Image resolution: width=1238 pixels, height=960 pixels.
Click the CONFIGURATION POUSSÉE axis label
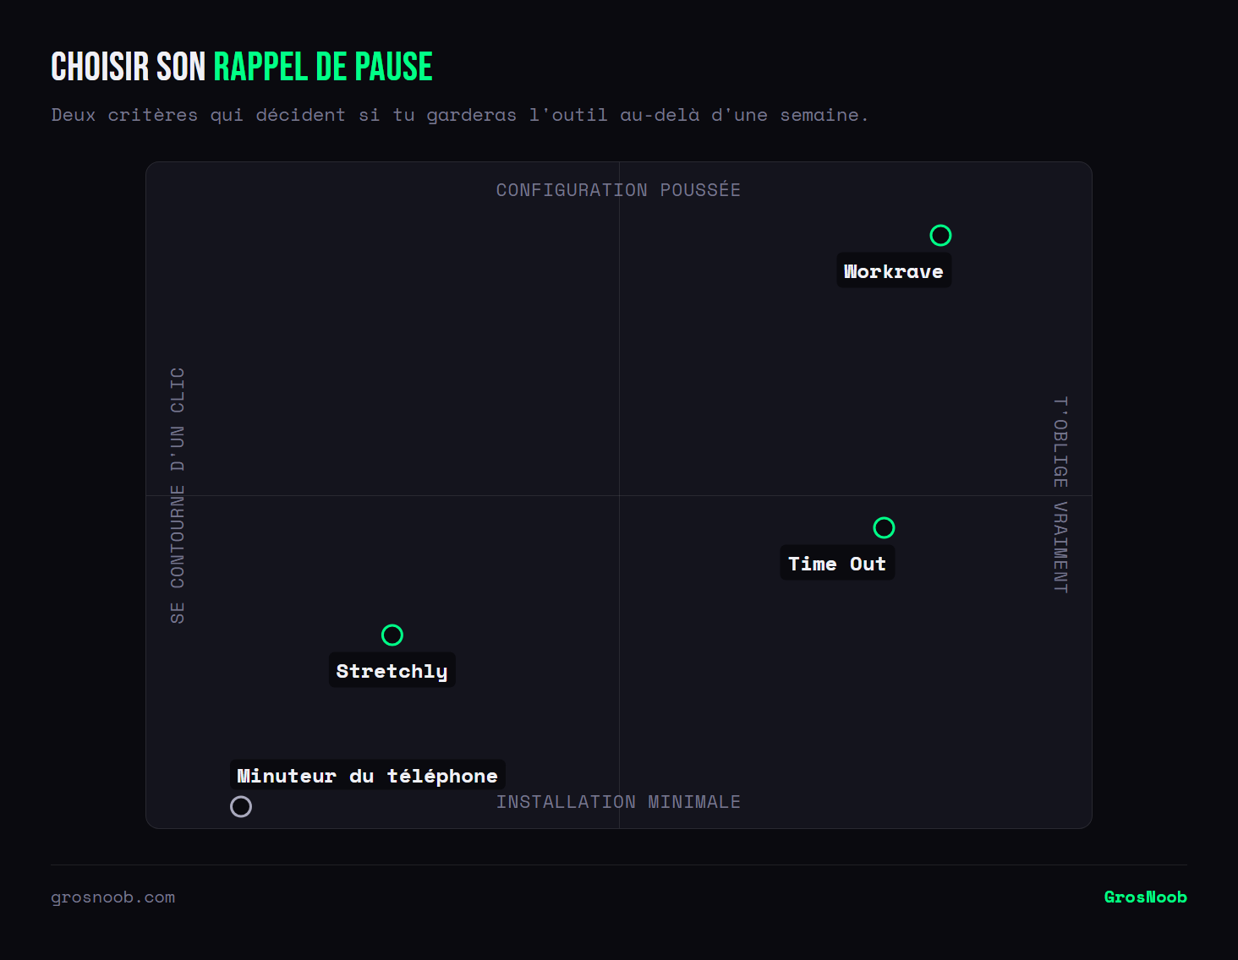(618, 190)
